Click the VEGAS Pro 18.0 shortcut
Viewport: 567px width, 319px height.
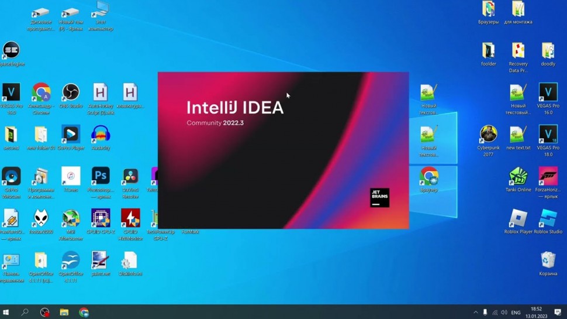click(x=548, y=135)
